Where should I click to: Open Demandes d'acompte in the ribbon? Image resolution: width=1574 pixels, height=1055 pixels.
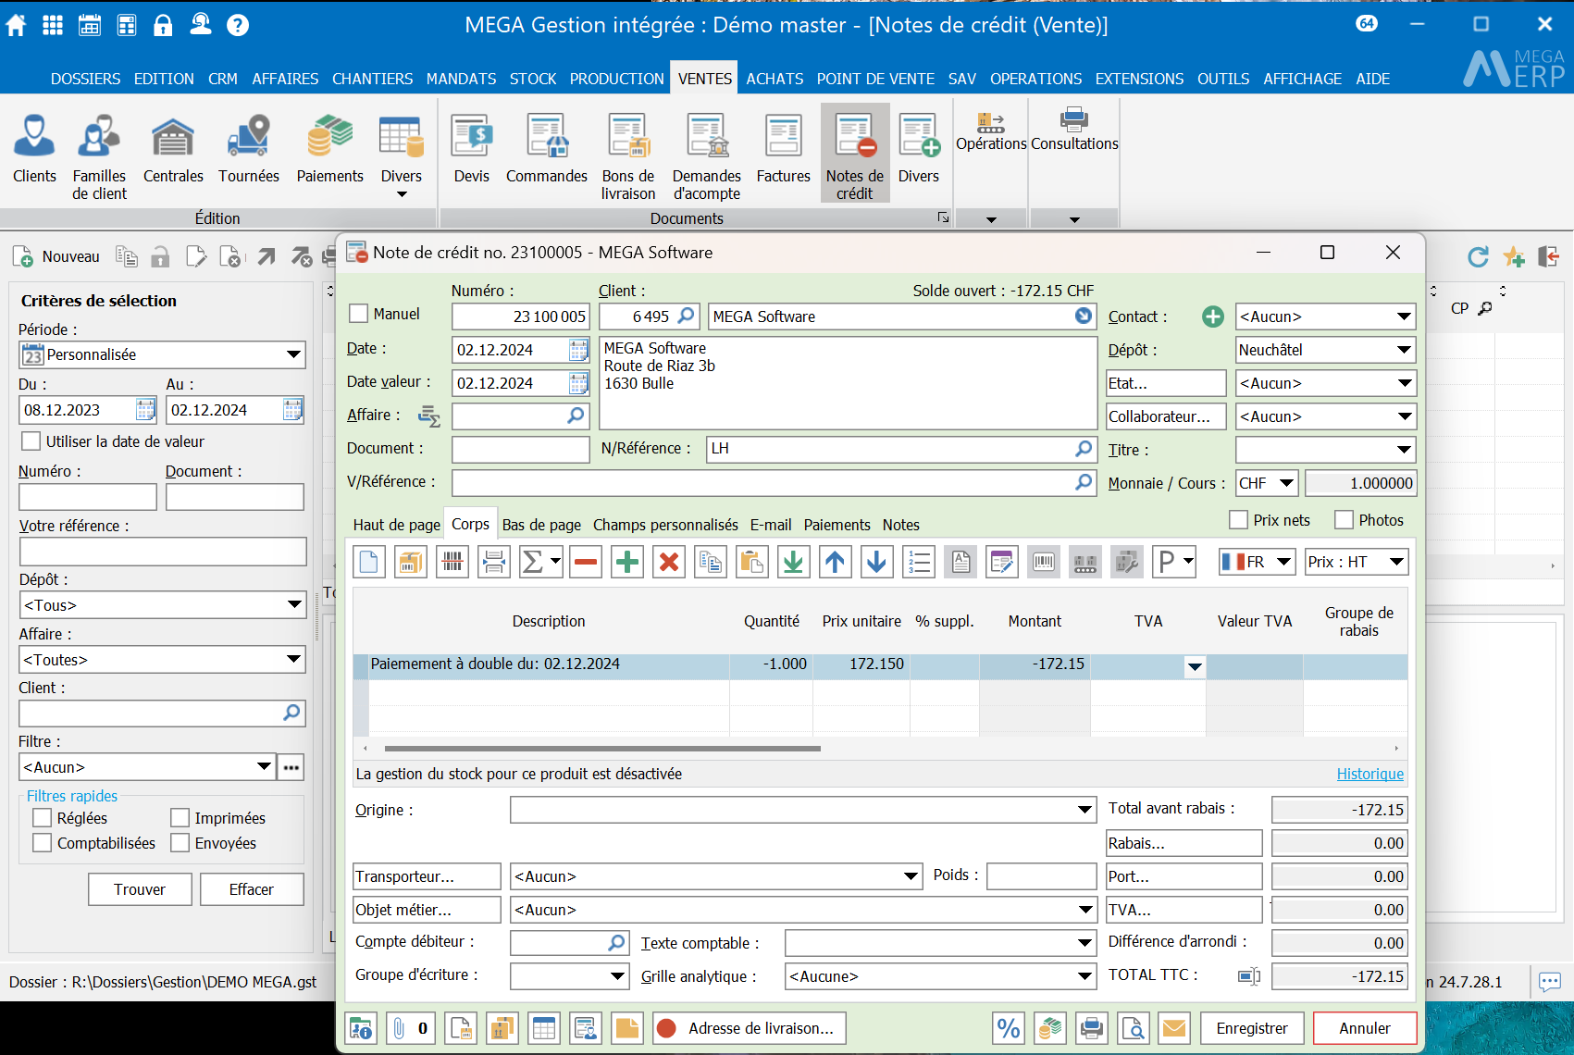point(707,156)
